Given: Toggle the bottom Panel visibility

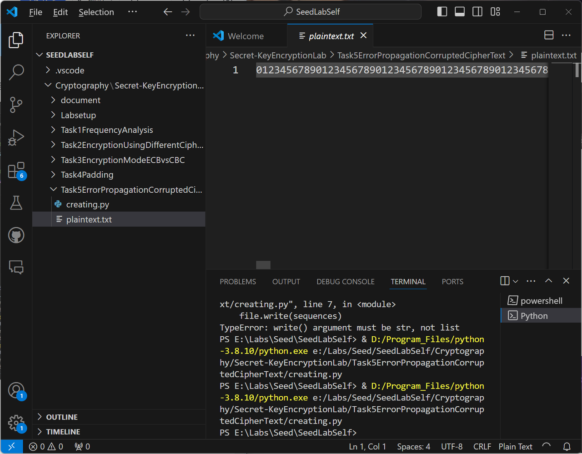Looking at the screenshot, I should point(460,12).
